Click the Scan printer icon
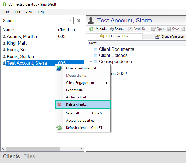The height and width of the screenshot is (163, 186). point(112,29)
